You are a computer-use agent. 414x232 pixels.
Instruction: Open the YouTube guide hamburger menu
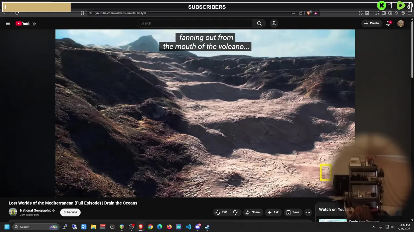click(x=8, y=23)
